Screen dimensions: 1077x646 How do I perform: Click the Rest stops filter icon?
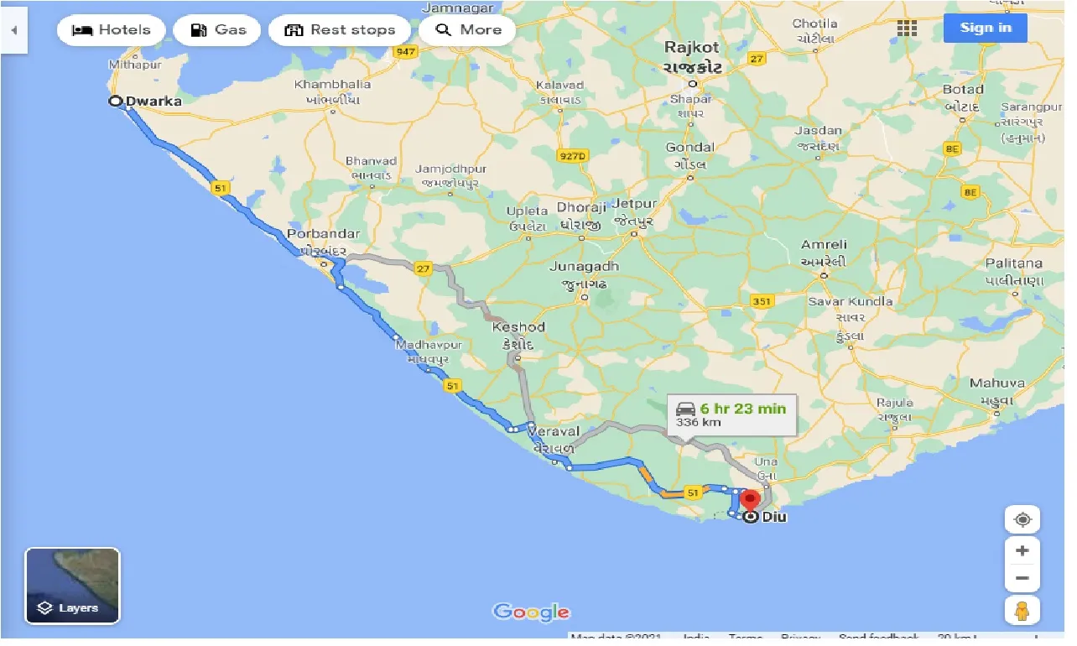tap(293, 29)
